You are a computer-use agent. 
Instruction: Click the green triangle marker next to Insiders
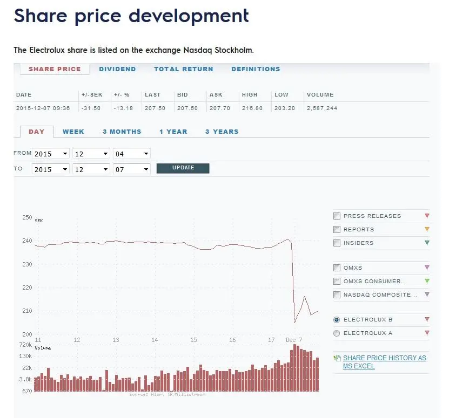[x=427, y=243]
